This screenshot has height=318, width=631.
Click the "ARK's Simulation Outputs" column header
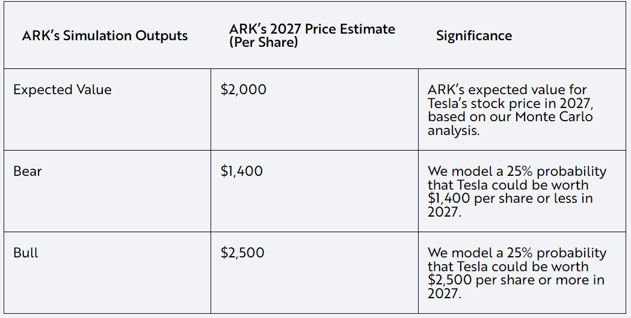point(105,35)
